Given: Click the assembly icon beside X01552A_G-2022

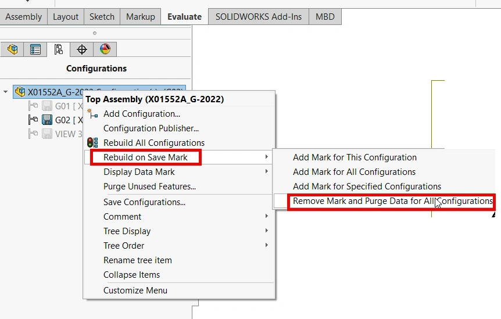Looking at the screenshot, I should pos(20,92).
